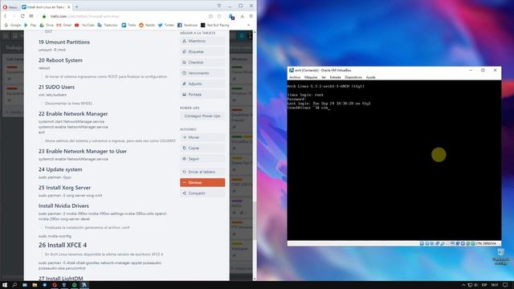Click the '21 SUDO Users' heading
This screenshot has width=514, height=289.
[x=56, y=87]
